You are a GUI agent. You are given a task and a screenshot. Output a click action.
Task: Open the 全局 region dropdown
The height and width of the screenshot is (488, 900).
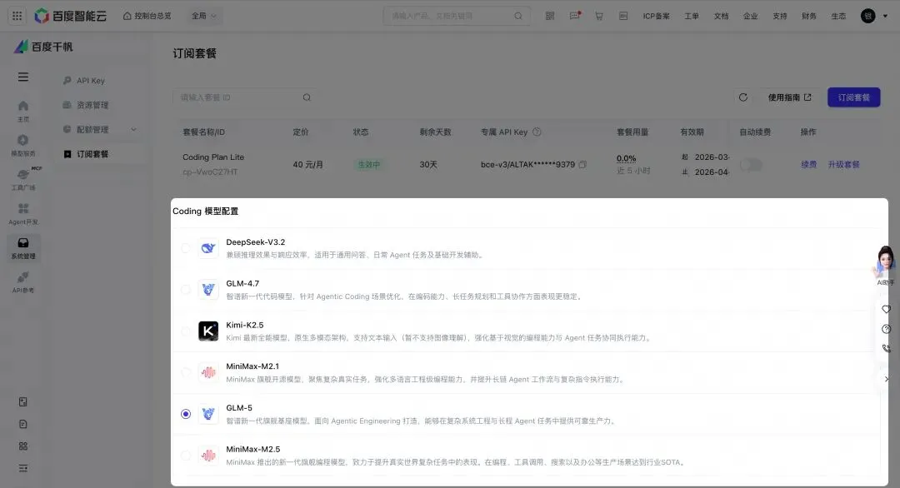pos(204,16)
